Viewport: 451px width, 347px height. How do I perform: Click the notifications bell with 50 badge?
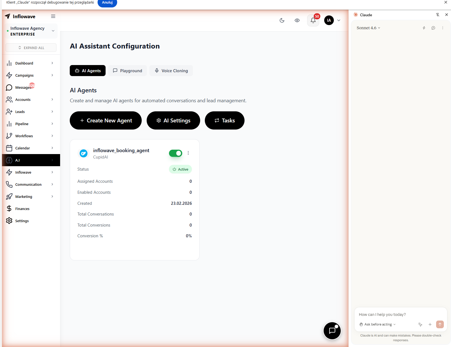313,20
